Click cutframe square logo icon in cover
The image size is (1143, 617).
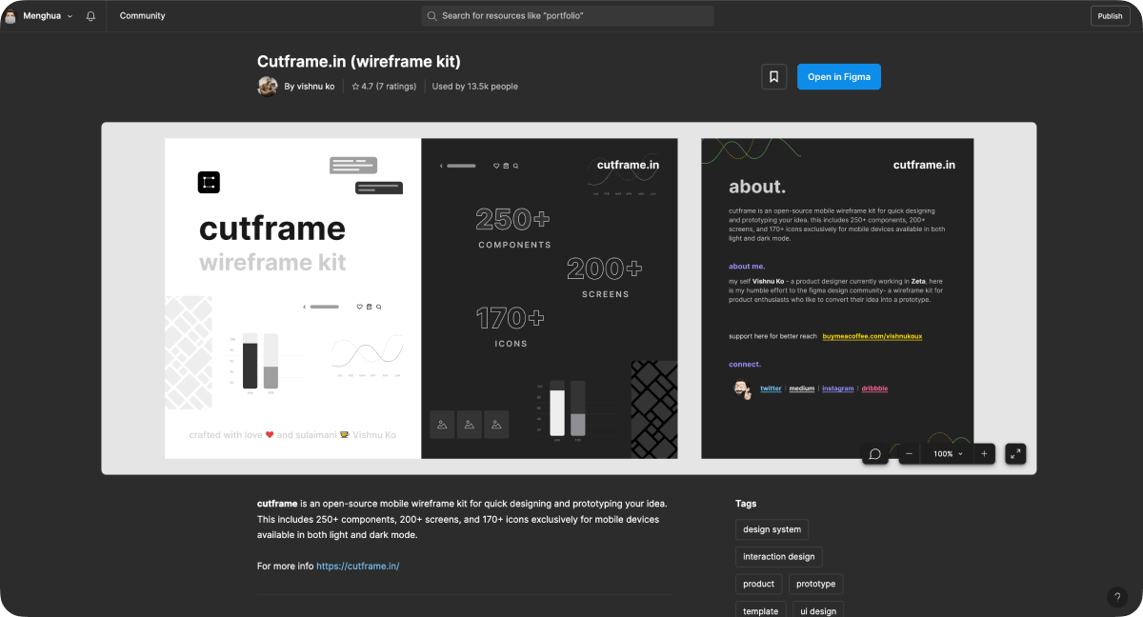pyautogui.click(x=209, y=182)
